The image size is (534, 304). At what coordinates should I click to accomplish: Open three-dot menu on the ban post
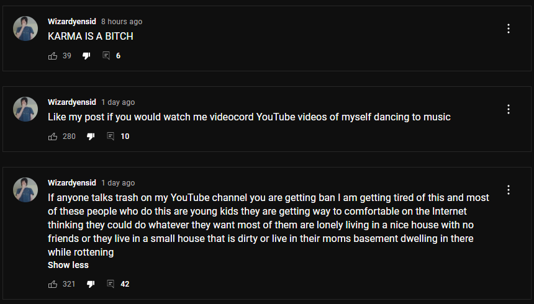point(509,190)
